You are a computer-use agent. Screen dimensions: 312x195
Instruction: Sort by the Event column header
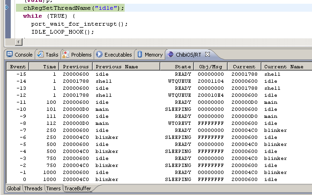tap(18, 66)
